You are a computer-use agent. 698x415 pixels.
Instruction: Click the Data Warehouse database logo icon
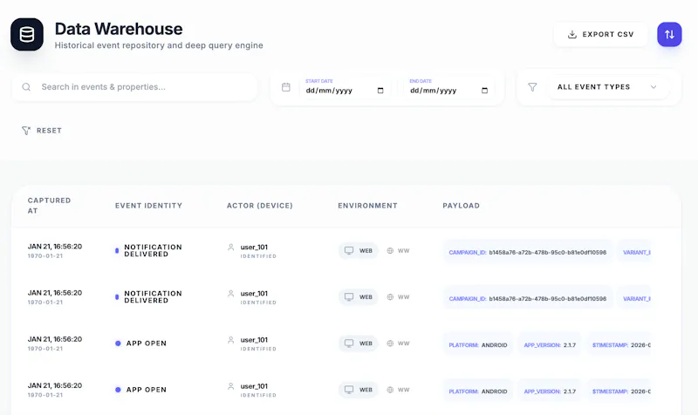tap(27, 34)
